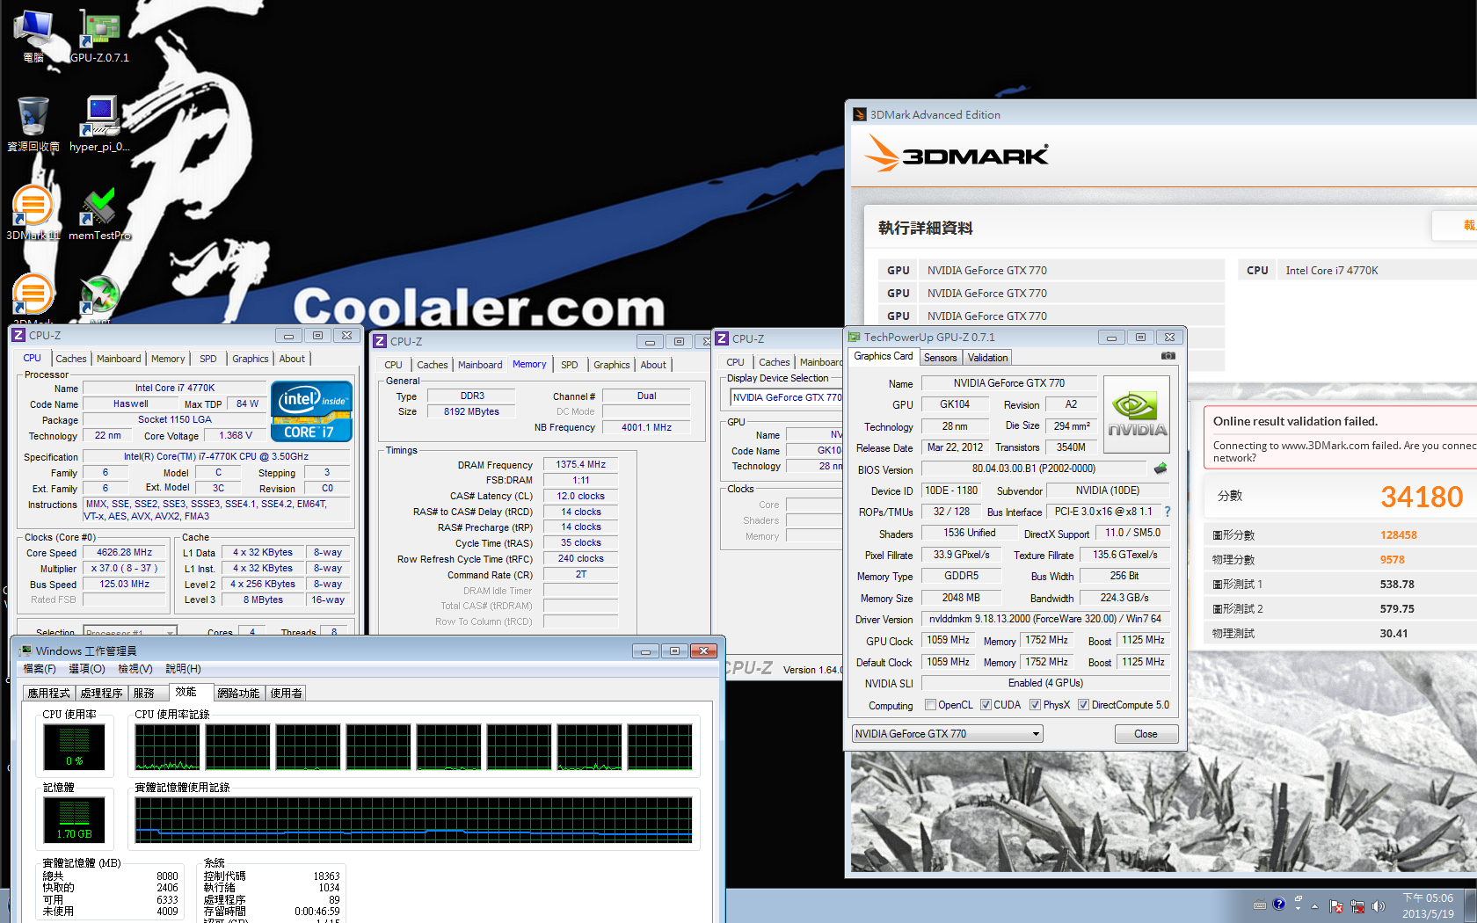1477x923 pixels.
Task: Click the Bus Interface question mark in GPU-Z
Action: pos(1168,512)
